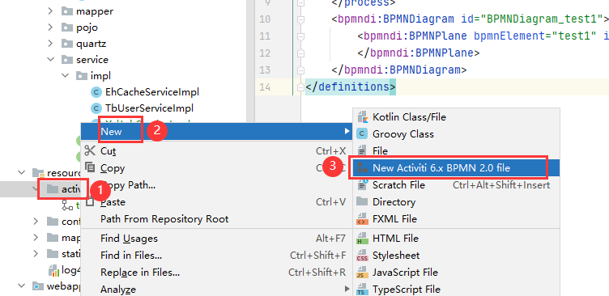Viewport: 609px width, 296px height.
Task: Click the JavaScript file icon
Action: coord(362,273)
